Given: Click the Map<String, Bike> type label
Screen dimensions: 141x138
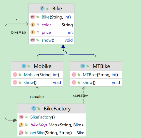Looking at the screenshot, I should tap(66, 125).
